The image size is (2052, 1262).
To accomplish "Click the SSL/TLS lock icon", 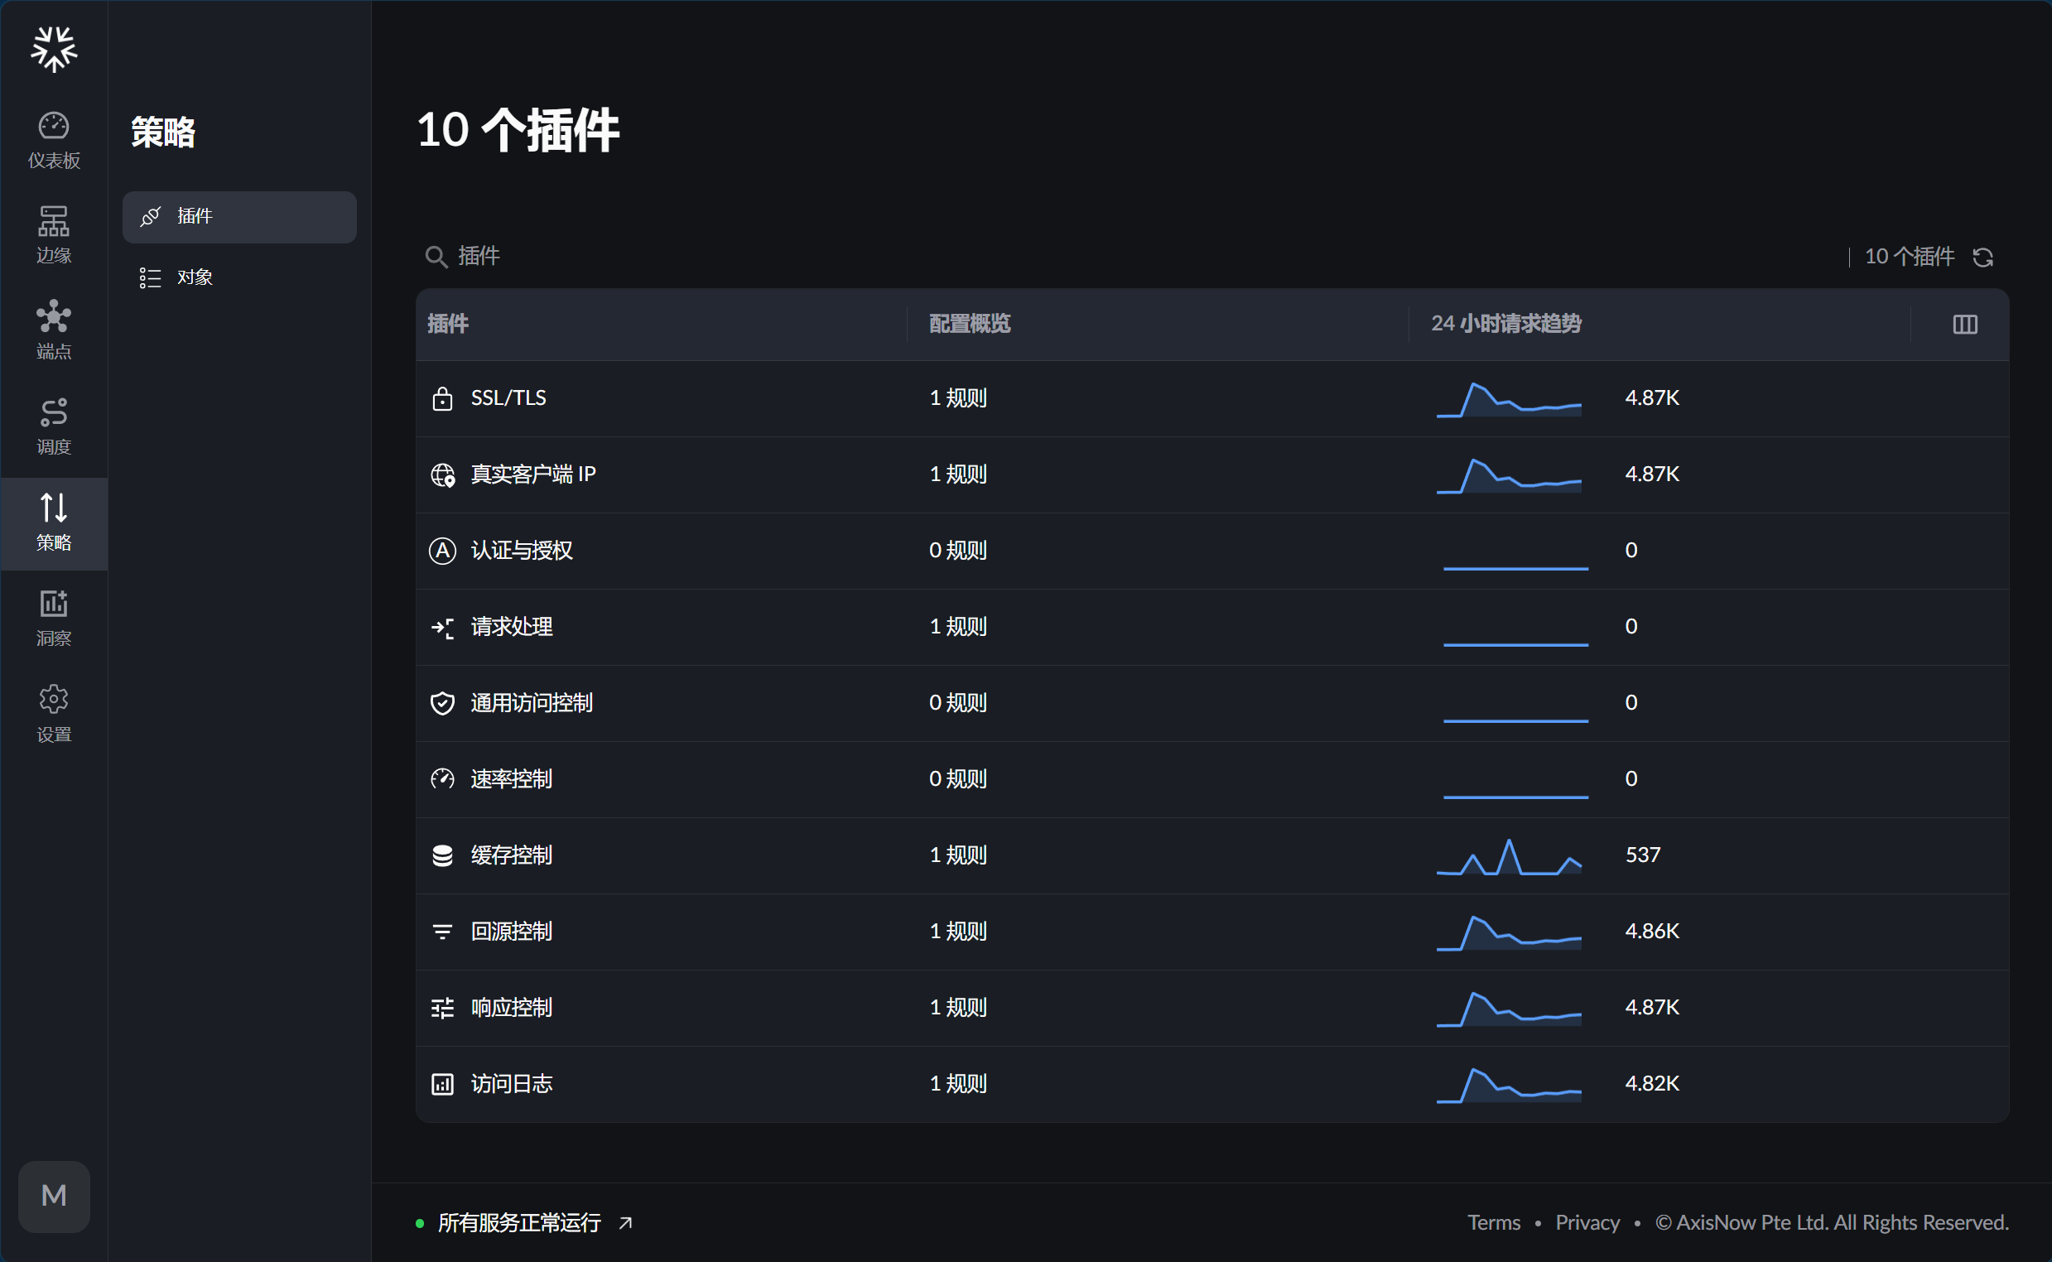I will coord(442,398).
